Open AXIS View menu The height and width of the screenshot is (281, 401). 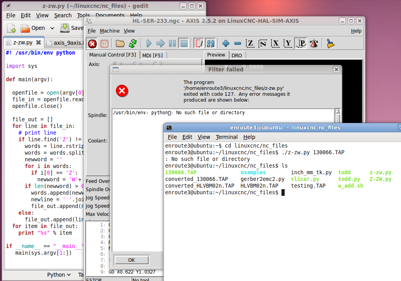tap(129, 31)
